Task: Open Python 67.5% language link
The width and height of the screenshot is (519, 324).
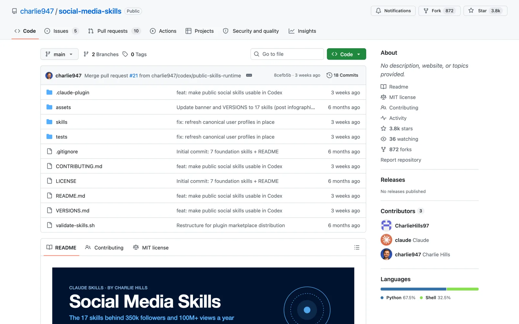Action: [x=398, y=297]
